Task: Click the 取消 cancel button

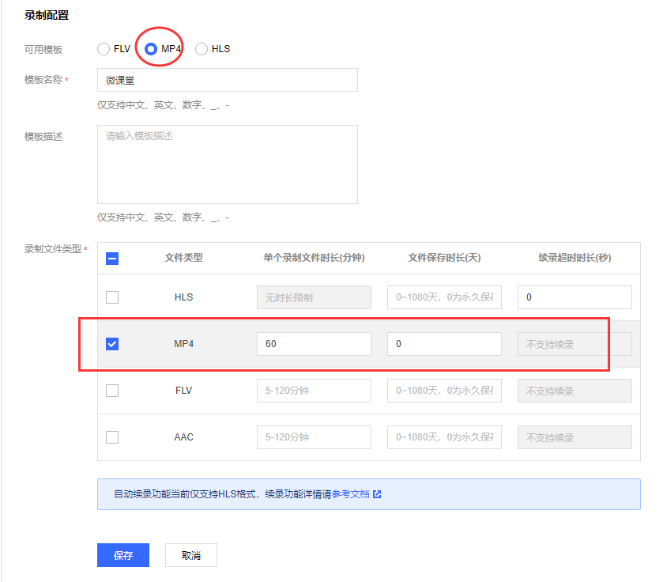Action: [x=191, y=555]
